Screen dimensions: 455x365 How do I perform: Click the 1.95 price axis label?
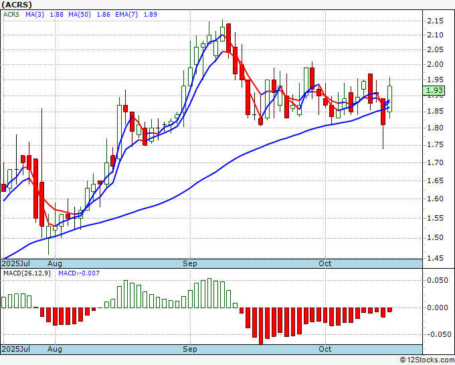point(435,80)
